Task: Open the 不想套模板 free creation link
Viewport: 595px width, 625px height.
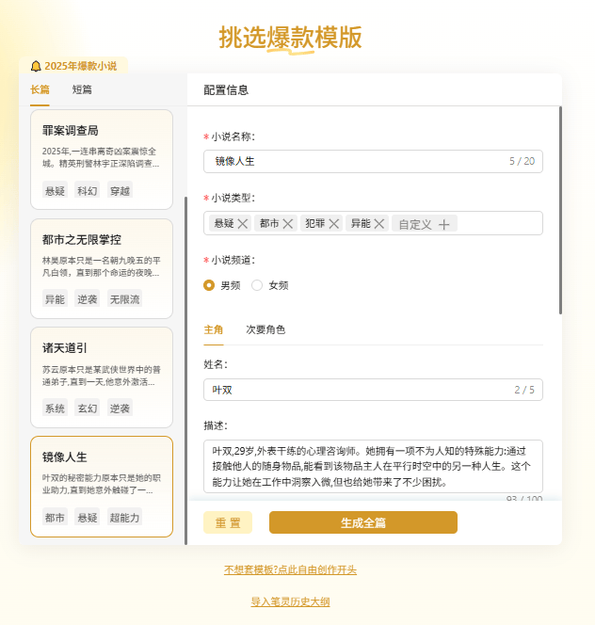Action: [290, 569]
